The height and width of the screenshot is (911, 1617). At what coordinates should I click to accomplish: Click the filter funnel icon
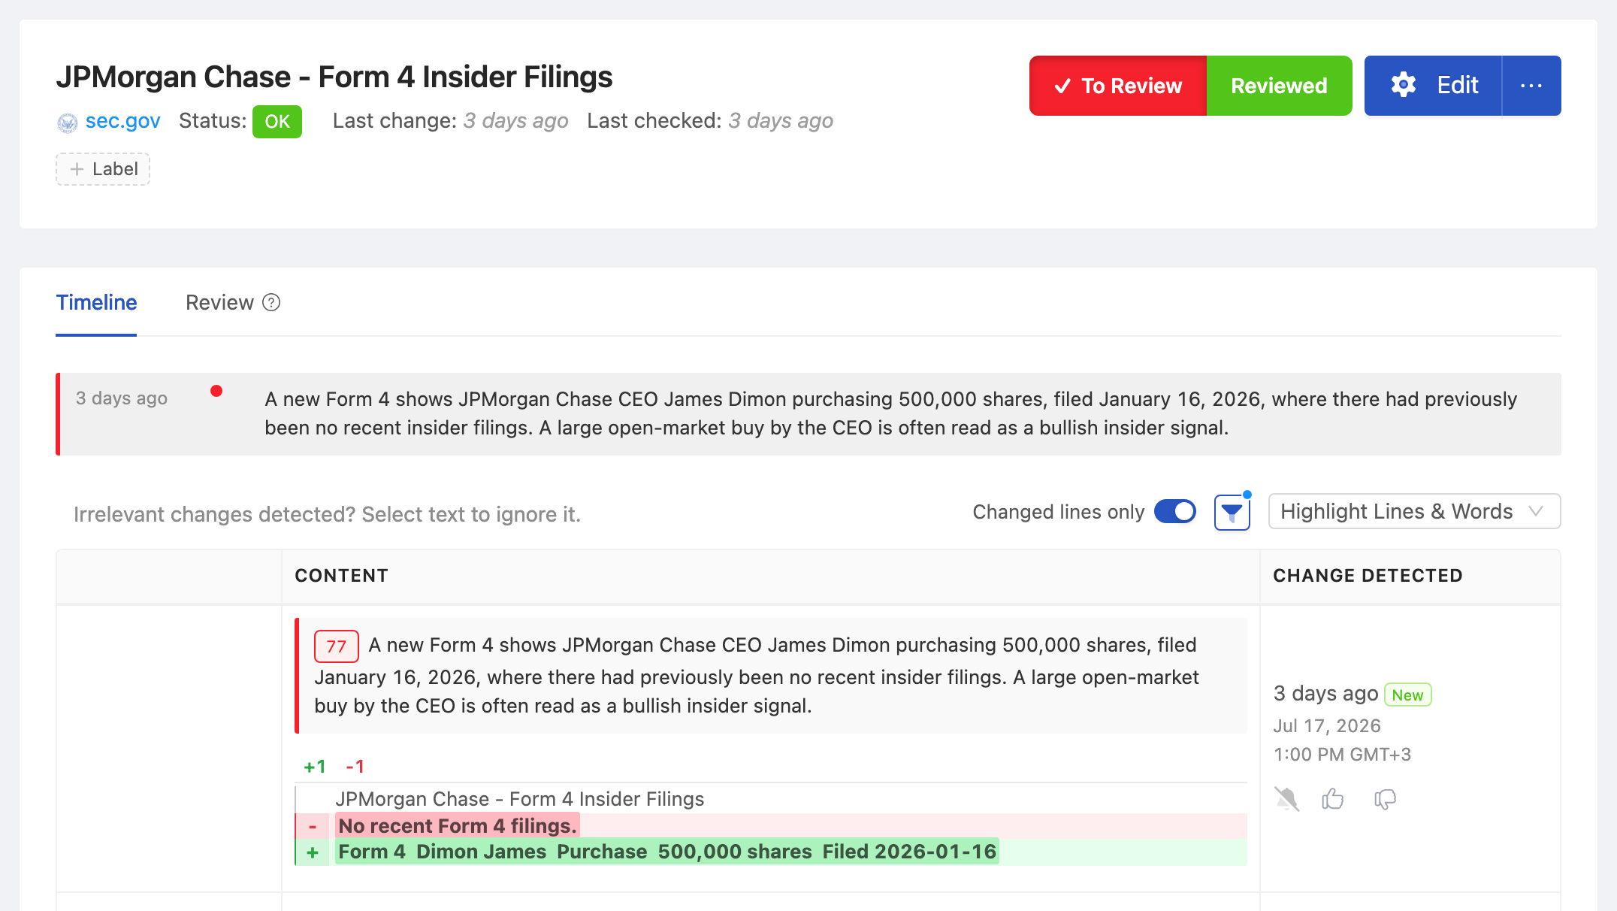point(1232,513)
